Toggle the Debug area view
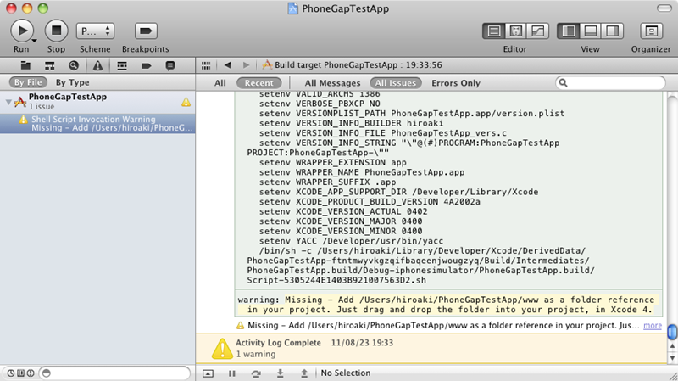 (590, 31)
